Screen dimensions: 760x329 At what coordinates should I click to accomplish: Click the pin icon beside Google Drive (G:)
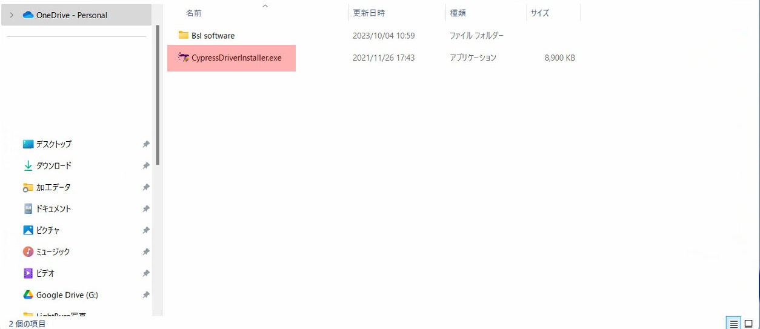click(x=146, y=295)
